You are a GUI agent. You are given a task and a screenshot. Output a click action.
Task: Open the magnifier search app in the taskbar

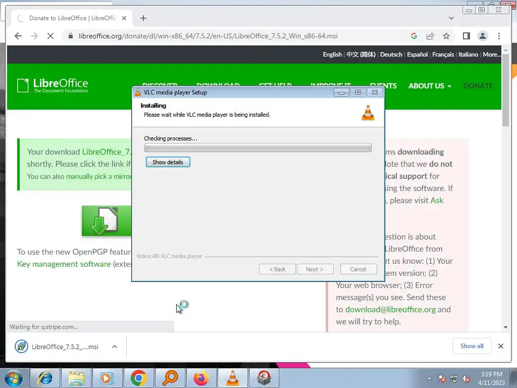click(170, 378)
